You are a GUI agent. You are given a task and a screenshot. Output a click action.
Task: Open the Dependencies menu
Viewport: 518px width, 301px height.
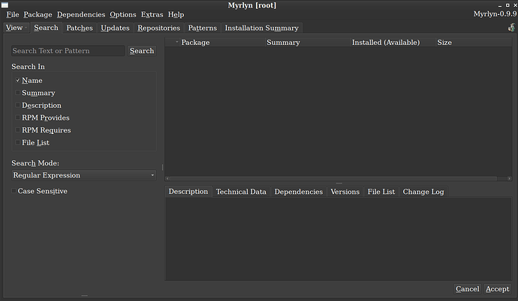tap(81, 14)
